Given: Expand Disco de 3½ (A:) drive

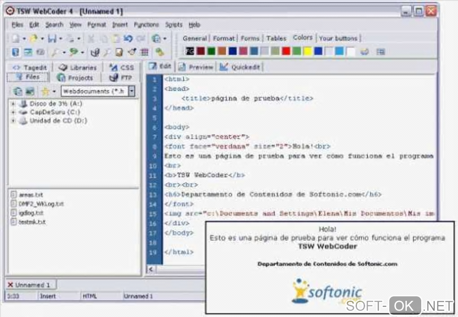Looking at the screenshot, I should pos(13,104).
